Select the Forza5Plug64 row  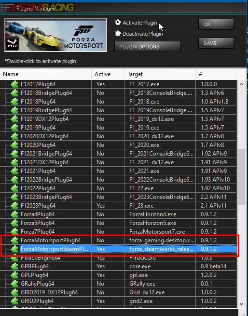pyautogui.click(x=118, y=223)
